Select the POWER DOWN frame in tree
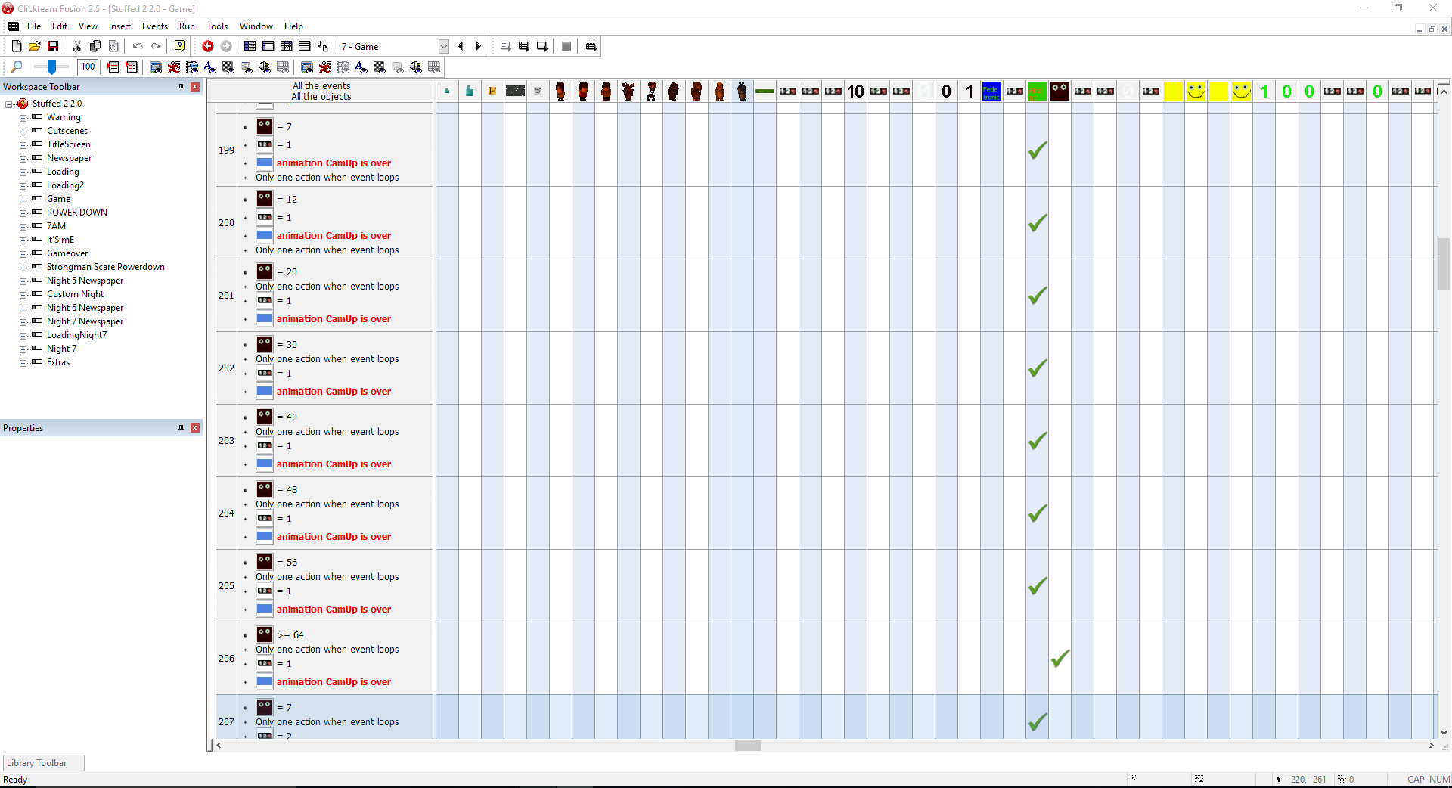 (x=77, y=213)
